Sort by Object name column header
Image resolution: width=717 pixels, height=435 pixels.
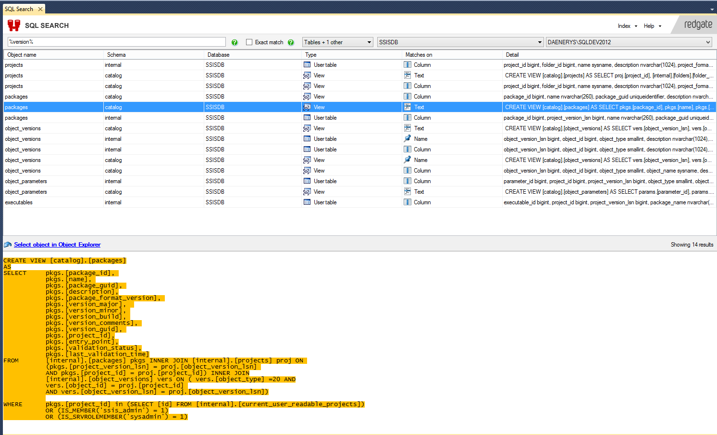point(53,55)
